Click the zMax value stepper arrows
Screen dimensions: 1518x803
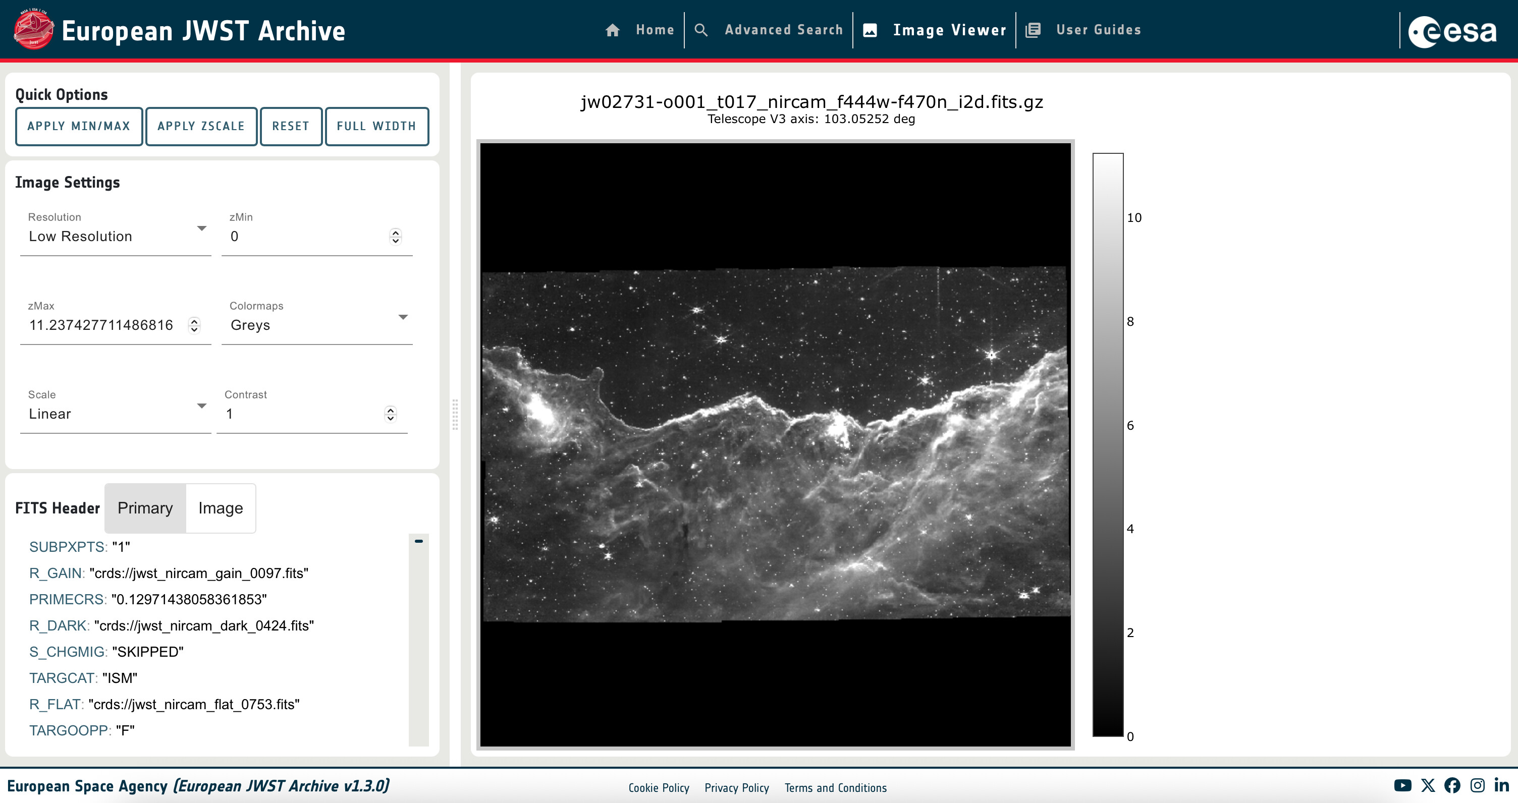click(x=194, y=325)
